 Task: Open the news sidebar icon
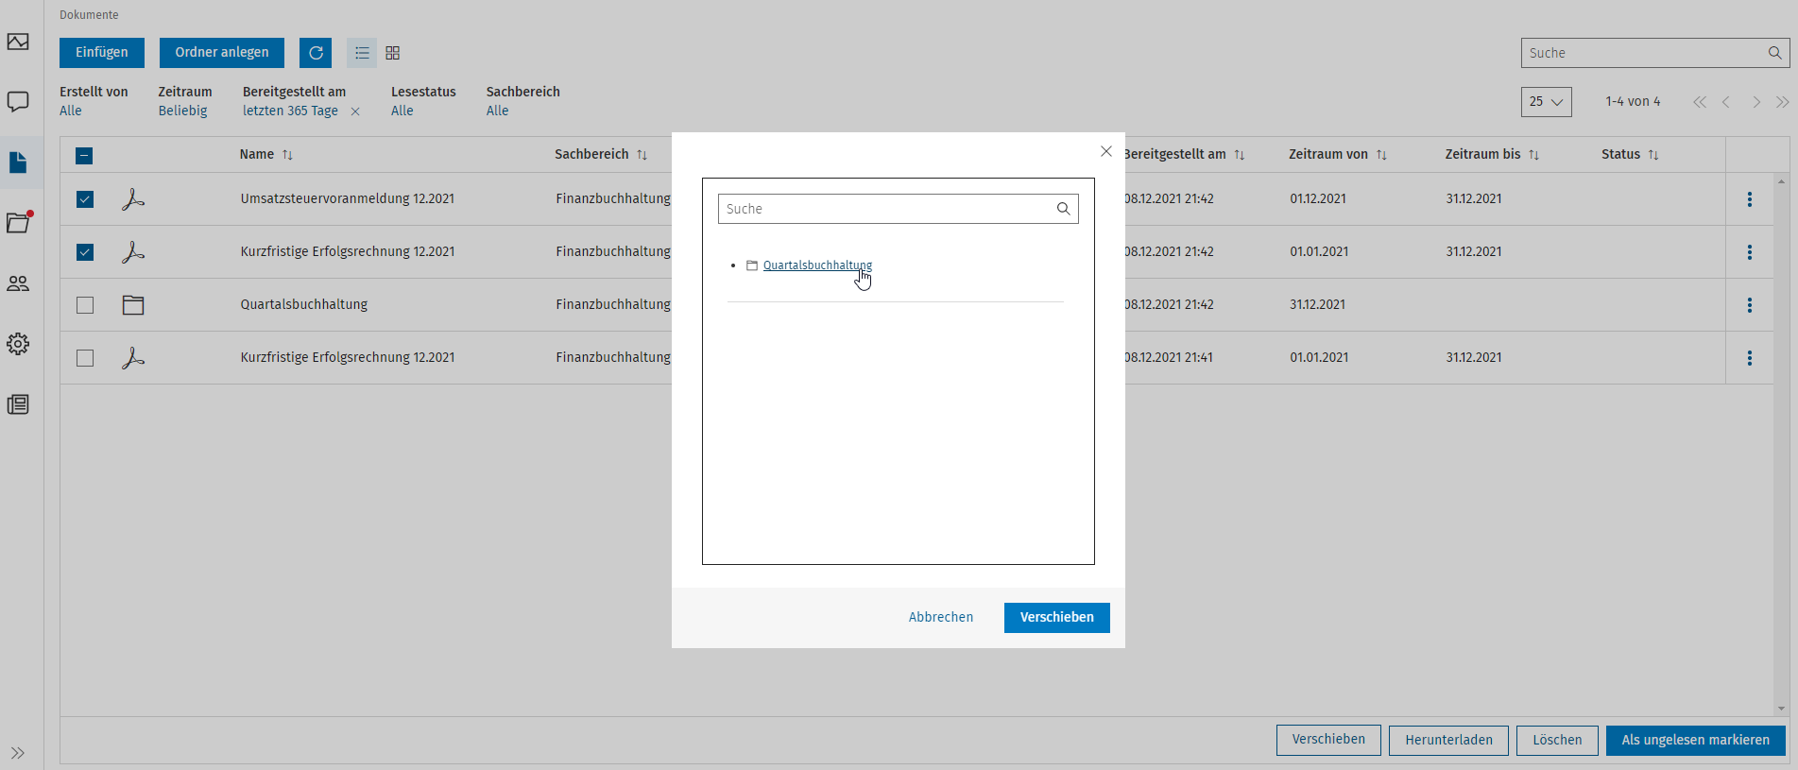click(x=18, y=404)
